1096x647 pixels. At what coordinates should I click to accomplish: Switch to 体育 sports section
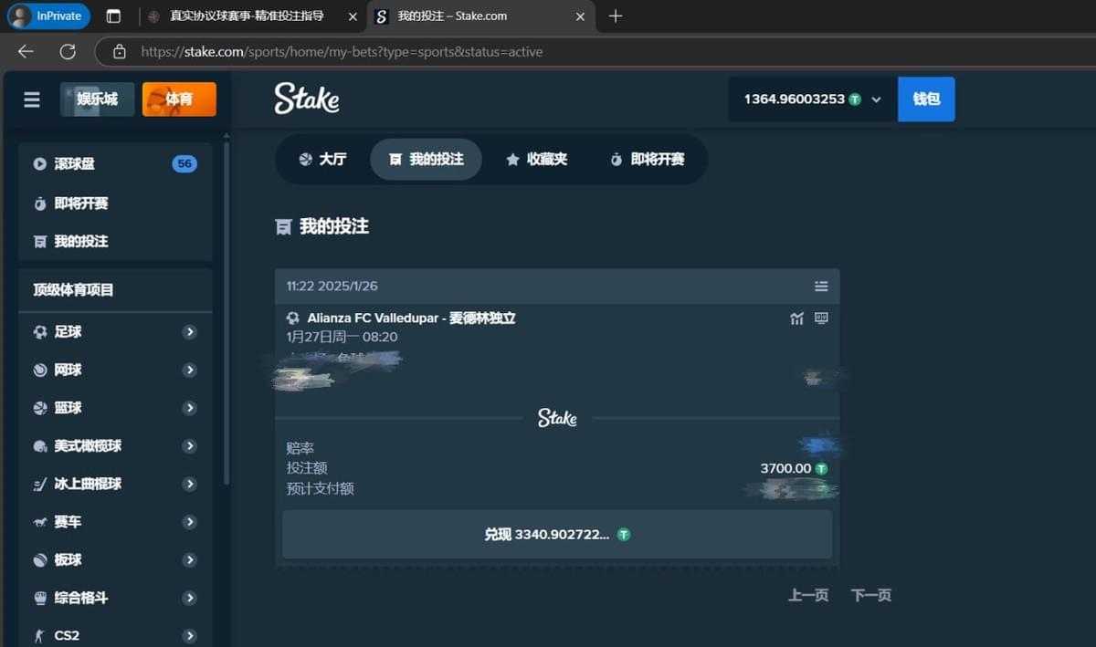179,99
